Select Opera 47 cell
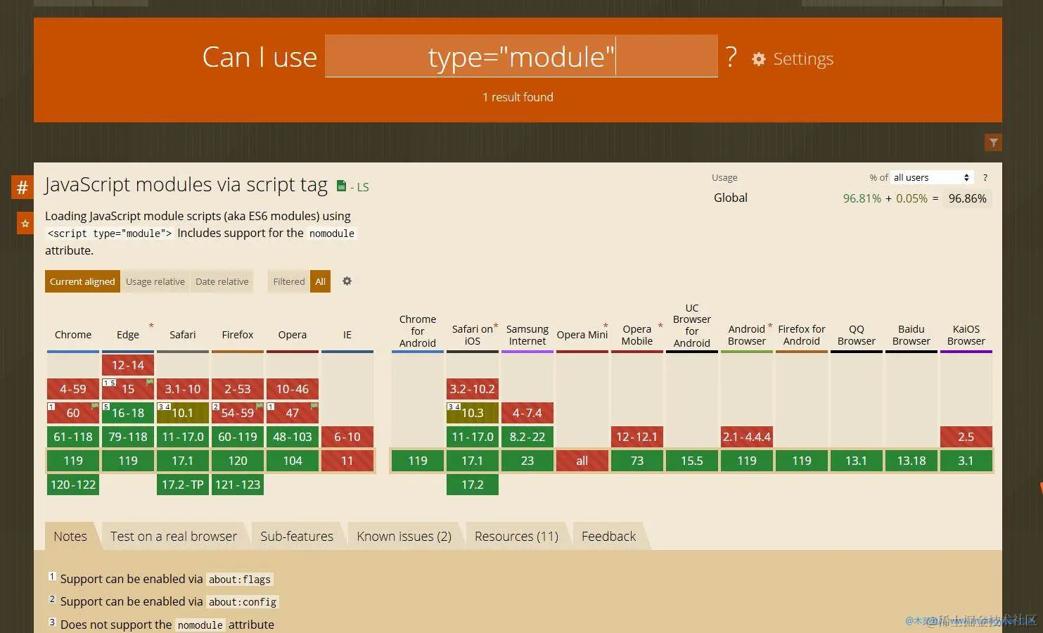The width and height of the screenshot is (1043, 633). pos(293,413)
